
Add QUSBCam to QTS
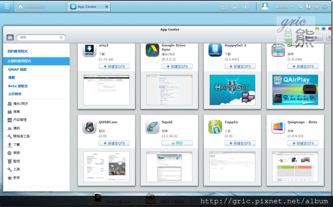[x=114, y=143]
